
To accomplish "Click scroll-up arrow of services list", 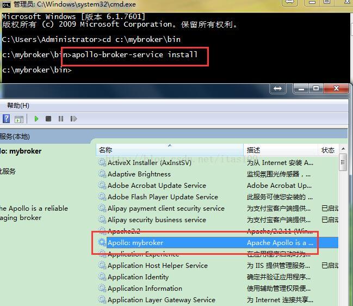I will pos(343,149).
